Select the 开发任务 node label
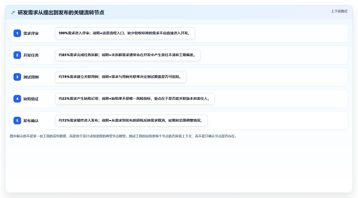The height and width of the screenshot is (198, 358). 31,55
